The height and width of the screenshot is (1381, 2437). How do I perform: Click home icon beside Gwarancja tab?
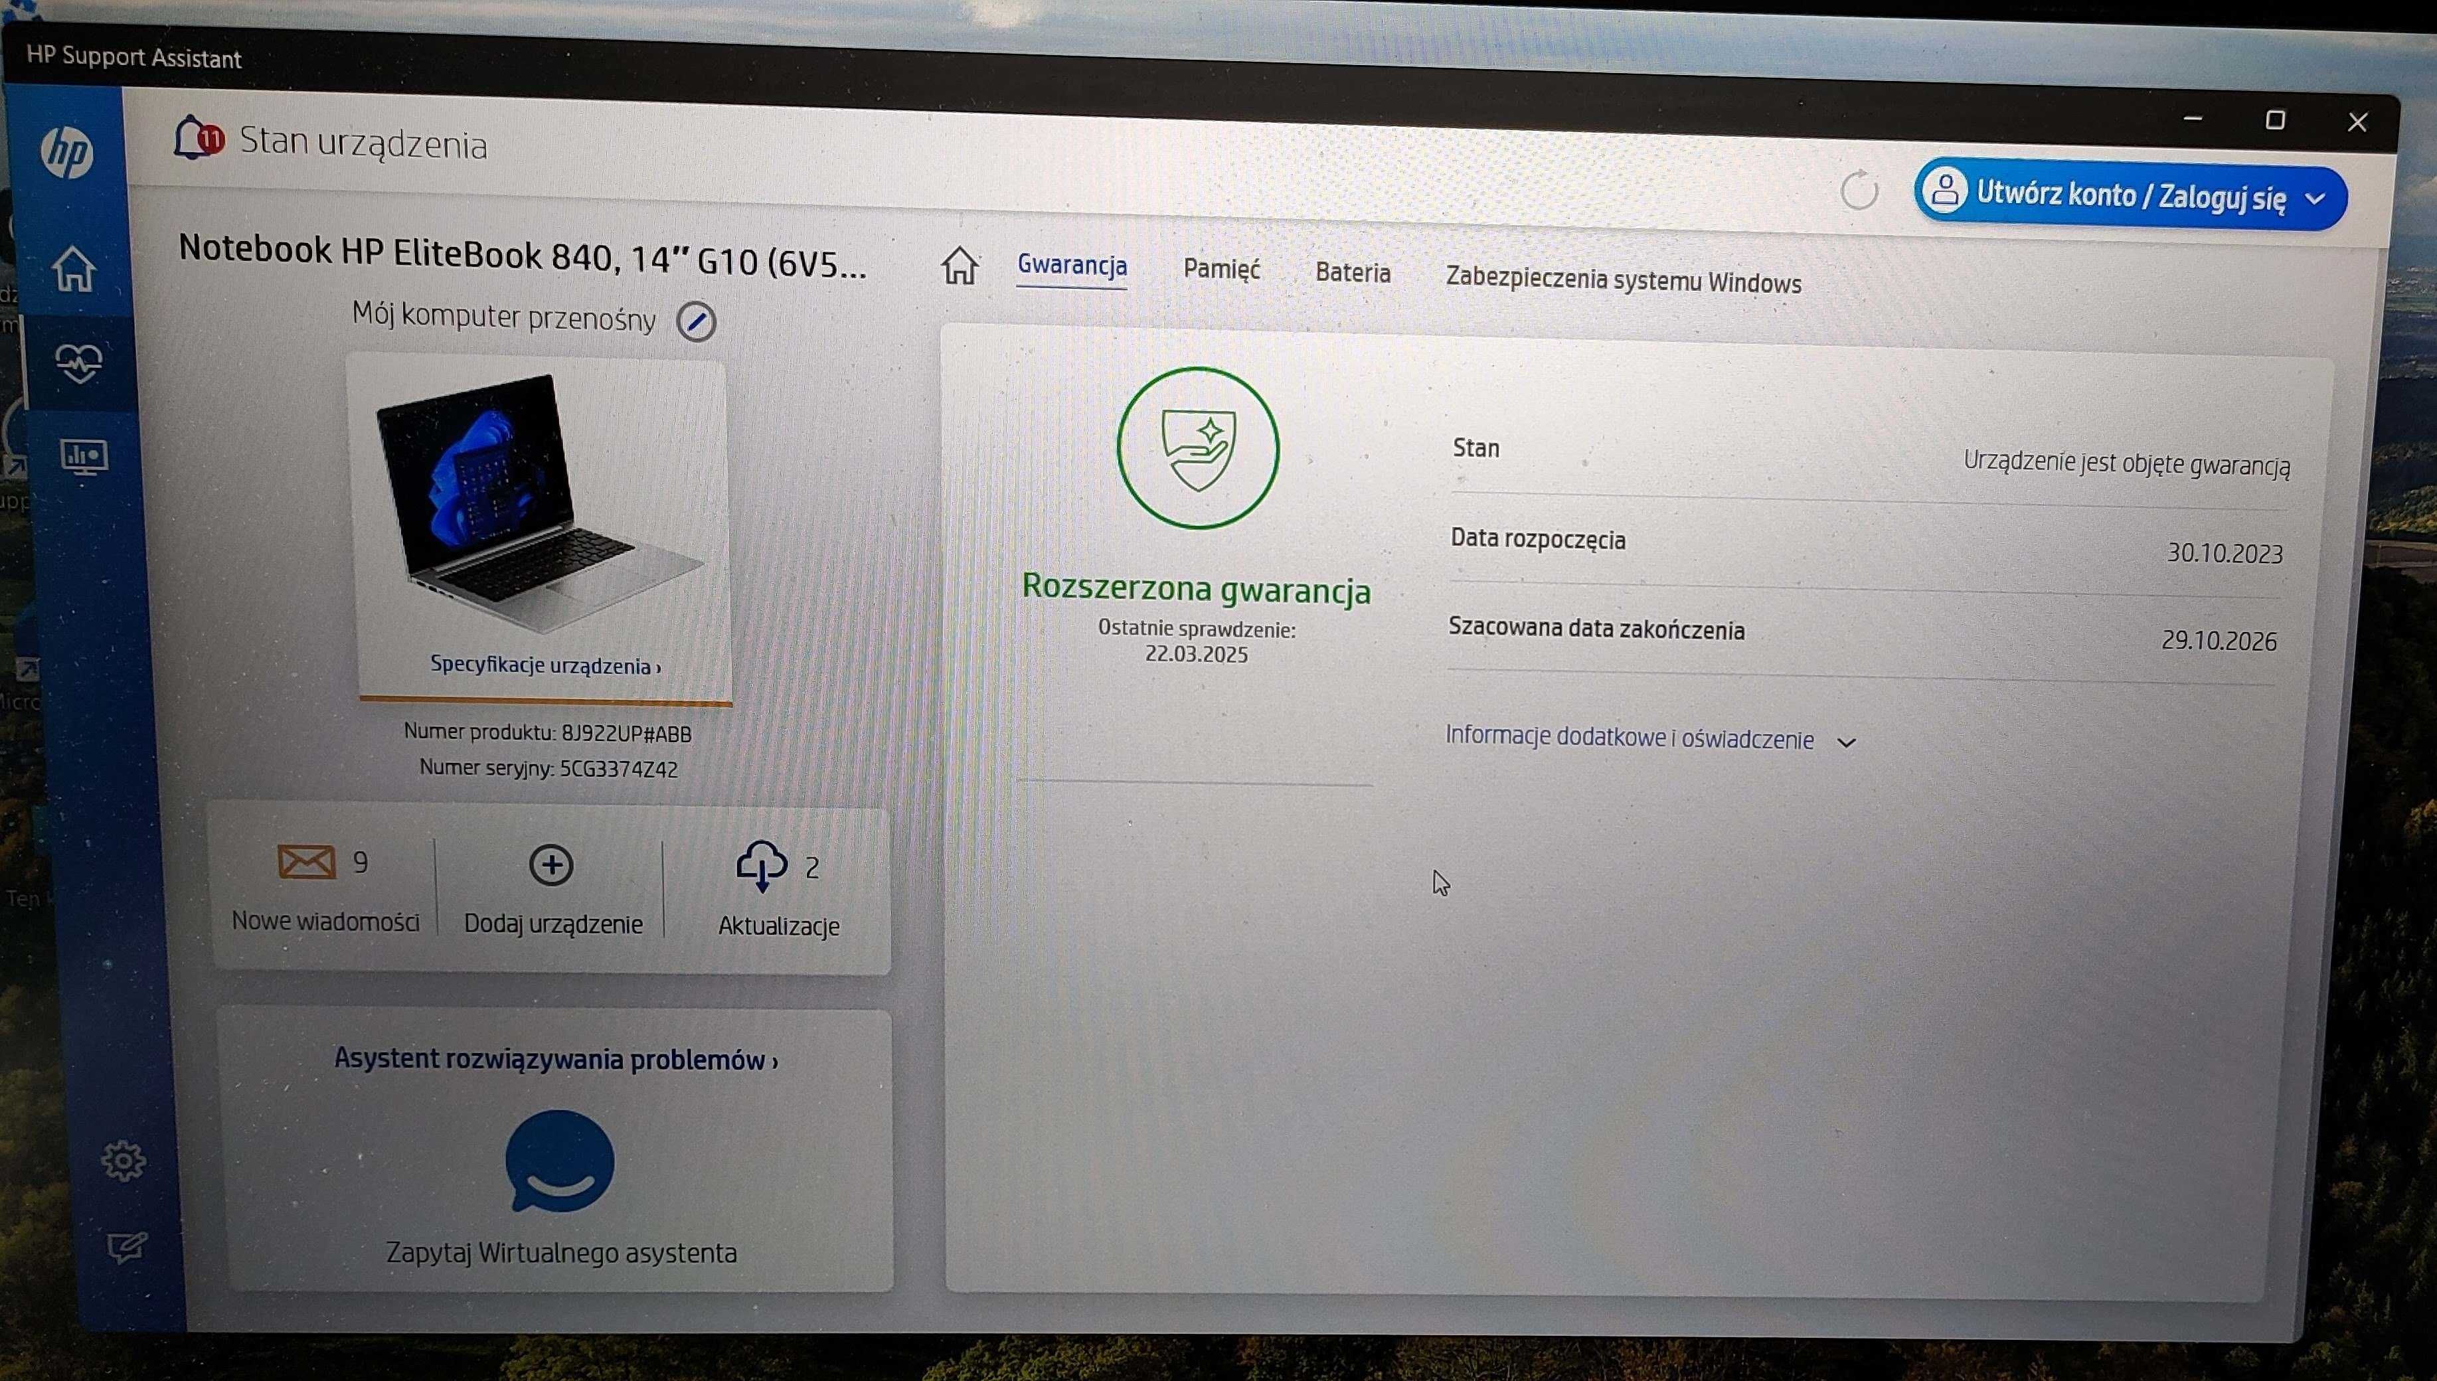[959, 265]
